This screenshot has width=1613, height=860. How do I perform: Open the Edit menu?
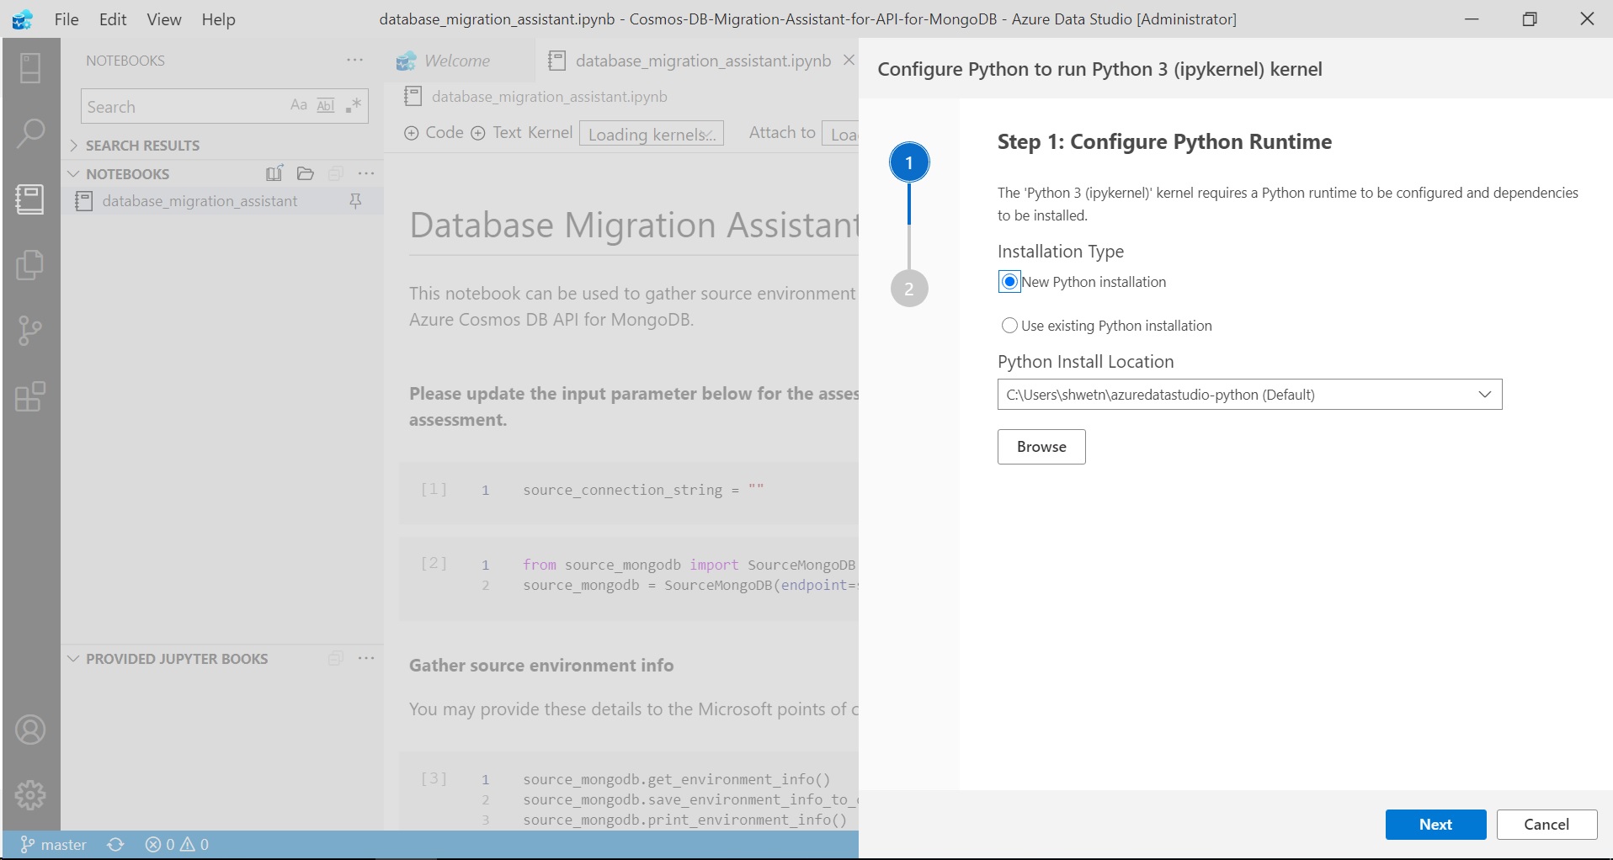113,19
